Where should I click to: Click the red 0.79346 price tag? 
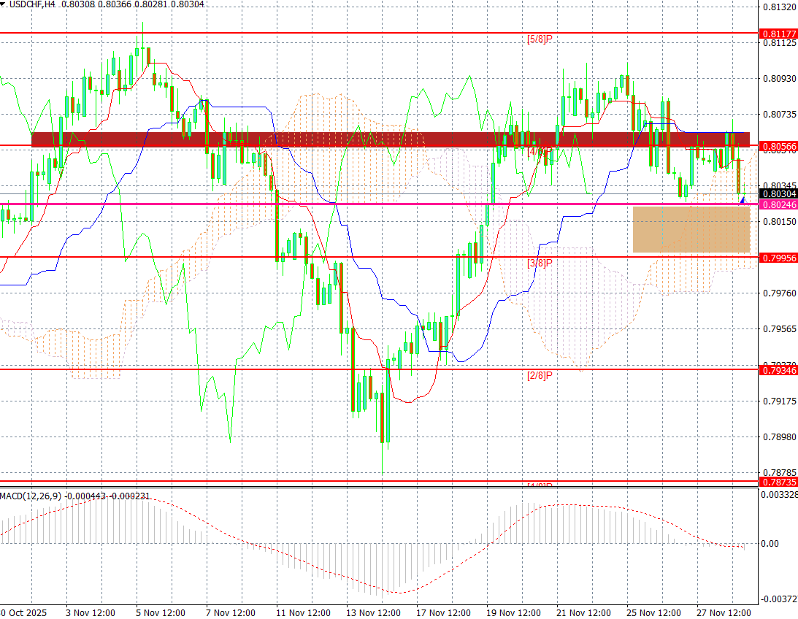point(778,370)
